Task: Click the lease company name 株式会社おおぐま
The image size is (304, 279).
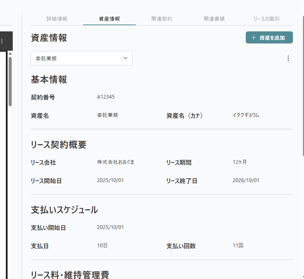Action: [x=115, y=162]
